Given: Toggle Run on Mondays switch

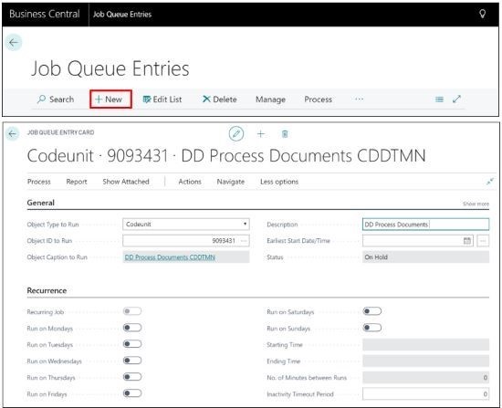Looking at the screenshot, I should pos(132,328).
